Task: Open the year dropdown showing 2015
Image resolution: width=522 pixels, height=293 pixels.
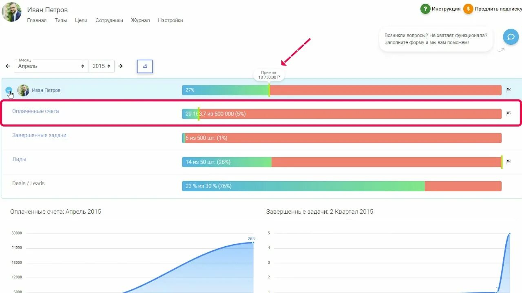Action: [101, 66]
